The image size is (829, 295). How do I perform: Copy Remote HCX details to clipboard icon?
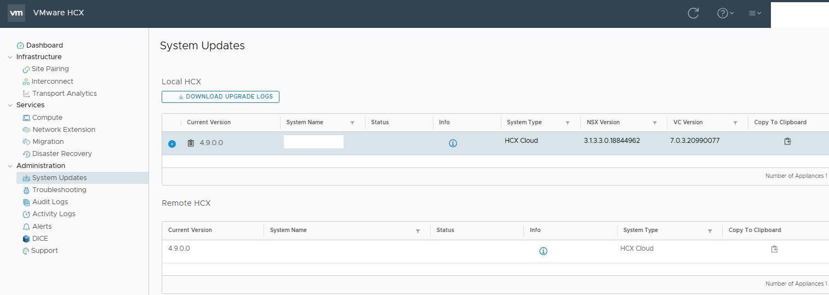coord(774,249)
